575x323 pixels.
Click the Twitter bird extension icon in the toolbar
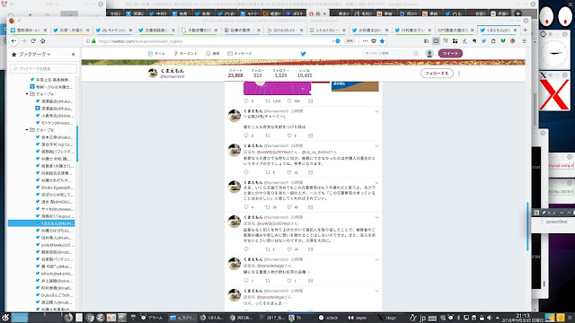[483, 41]
